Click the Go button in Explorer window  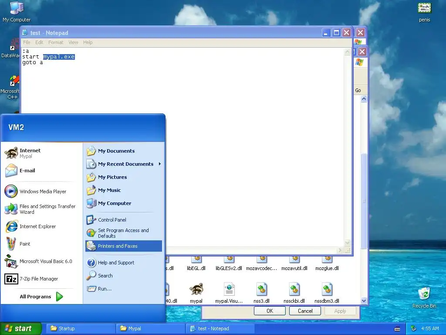pyautogui.click(x=358, y=90)
